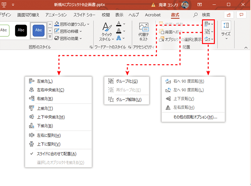Switch to スライド ショー tab
The height and width of the screenshot is (186, 251).
tap(84, 15)
